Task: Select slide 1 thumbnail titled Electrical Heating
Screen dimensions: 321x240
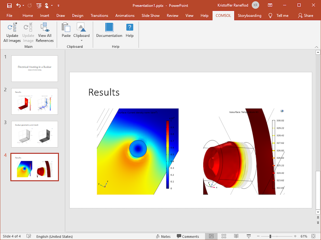Action: click(x=35, y=68)
